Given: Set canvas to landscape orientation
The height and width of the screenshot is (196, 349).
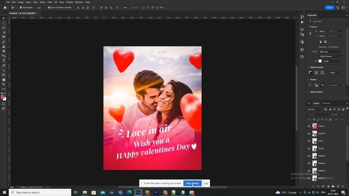Looking at the screenshot, I should pos(325,41).
